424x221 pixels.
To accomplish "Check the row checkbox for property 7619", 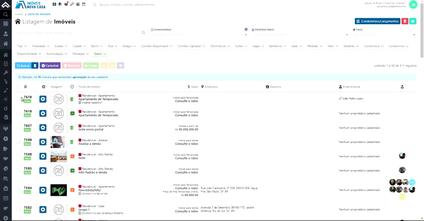I will (18, 99).
